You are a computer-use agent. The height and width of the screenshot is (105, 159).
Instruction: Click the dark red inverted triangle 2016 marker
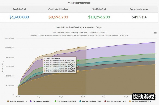78,67
